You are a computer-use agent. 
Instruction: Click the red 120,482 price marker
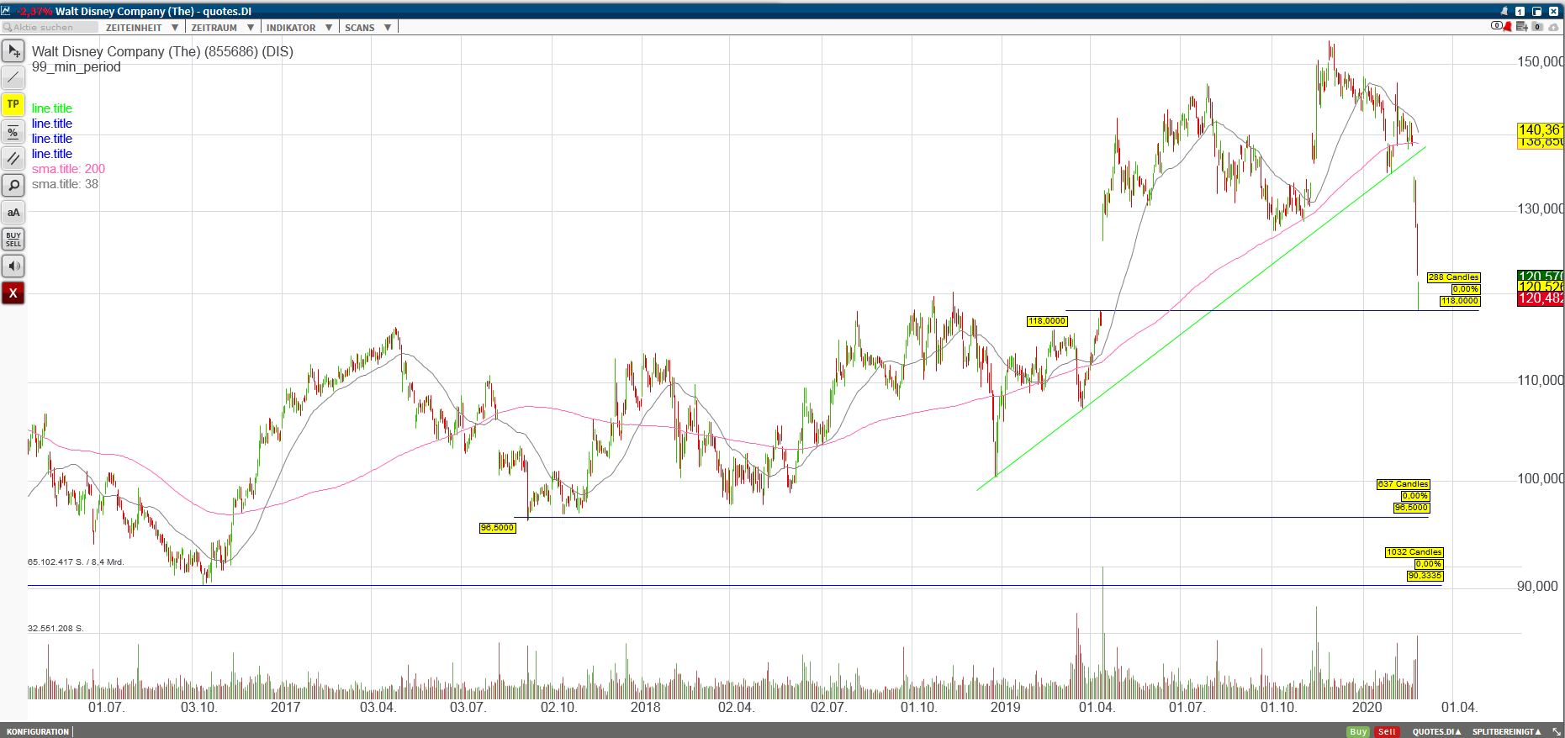point(1541,299)
